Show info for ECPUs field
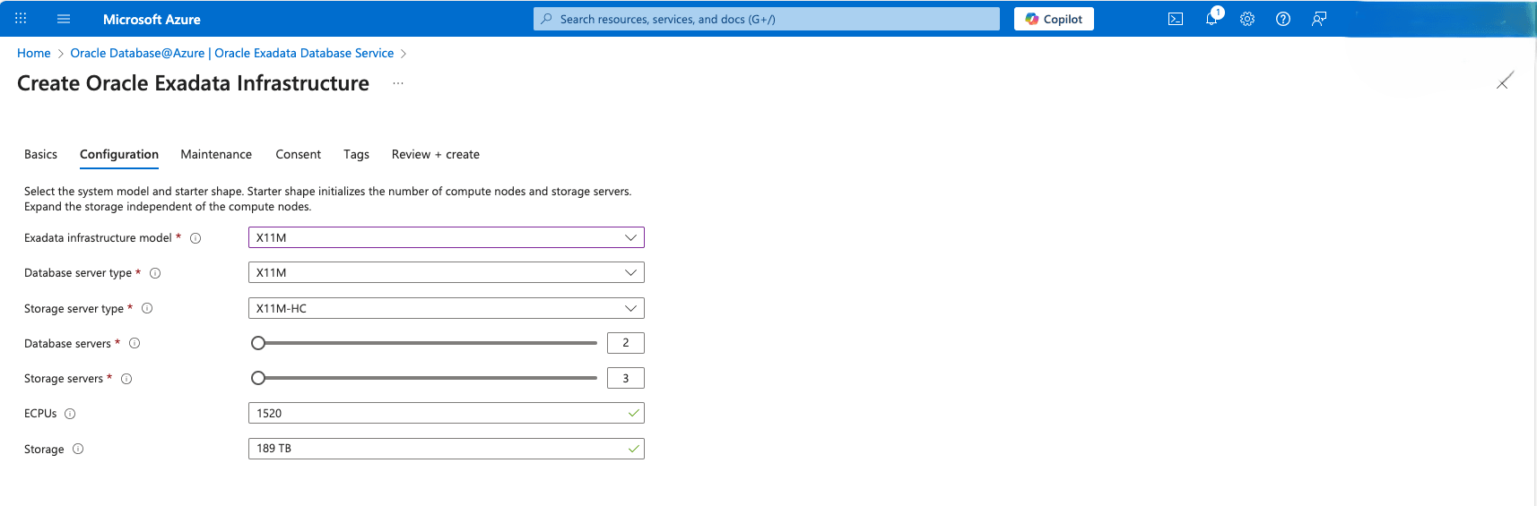1537x506 pixels. 70,414
